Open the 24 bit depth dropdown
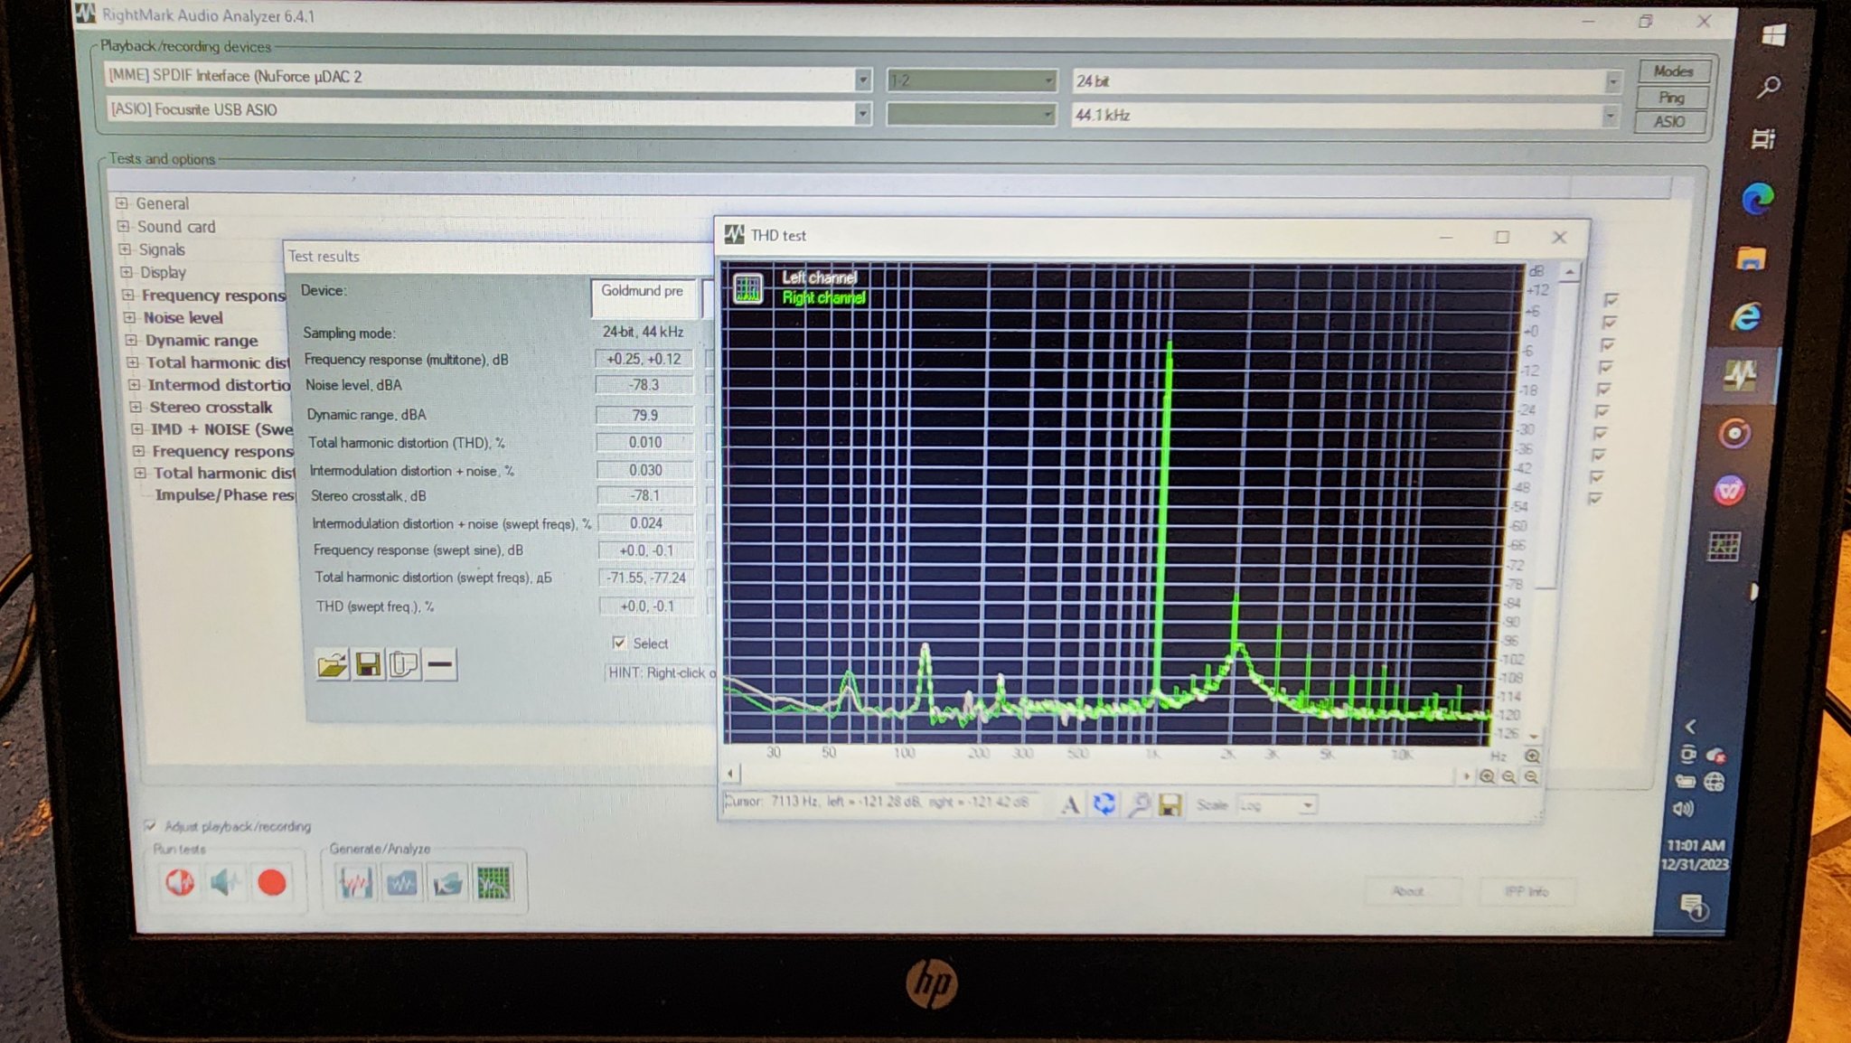Image resolution: width=1851 pixels, height=1043 pixels. coord(1612,82)
